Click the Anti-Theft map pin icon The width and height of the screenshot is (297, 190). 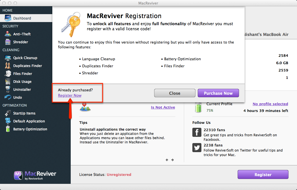[x=8, y=34]
